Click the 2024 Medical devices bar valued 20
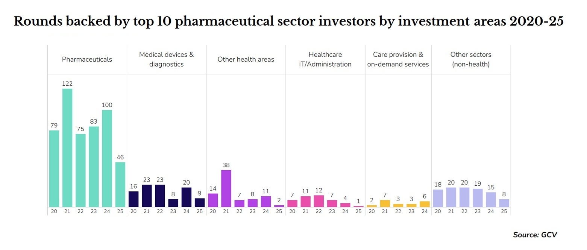Image resolution: width=587 pixels, height=250 pixels. click(186, 197)
